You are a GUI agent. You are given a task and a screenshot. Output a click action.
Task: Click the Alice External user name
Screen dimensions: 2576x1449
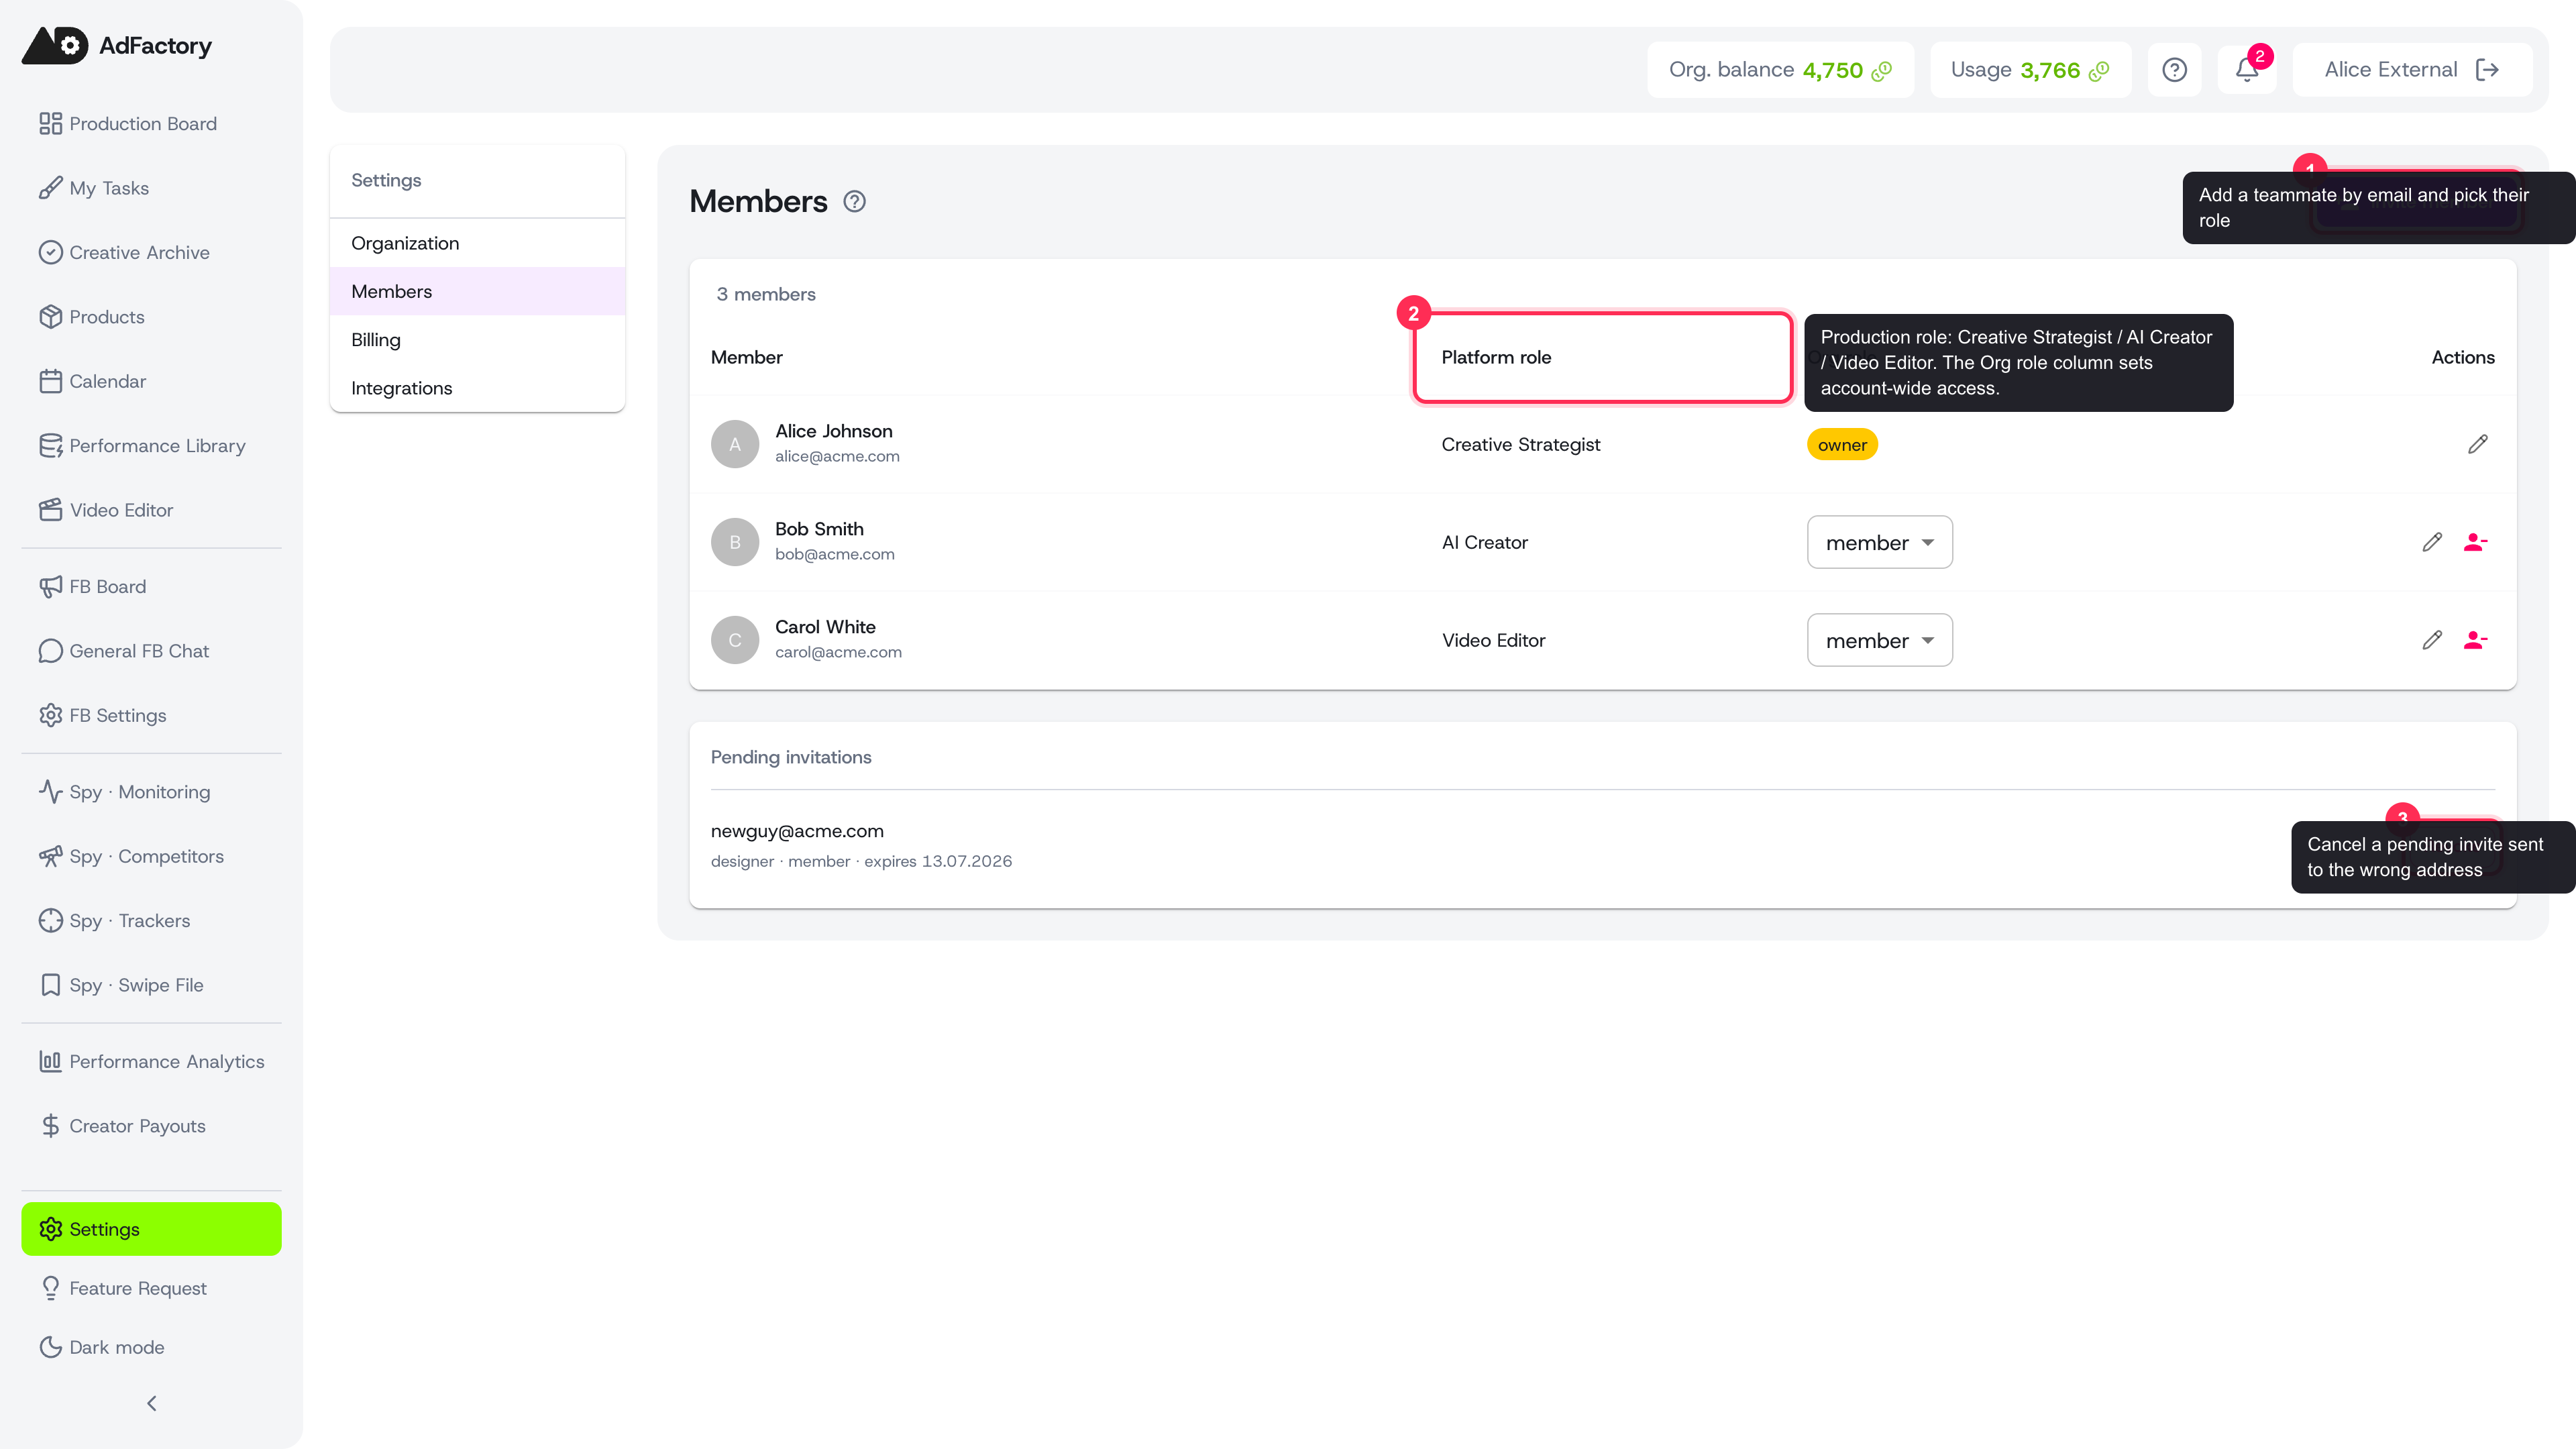2390,70
